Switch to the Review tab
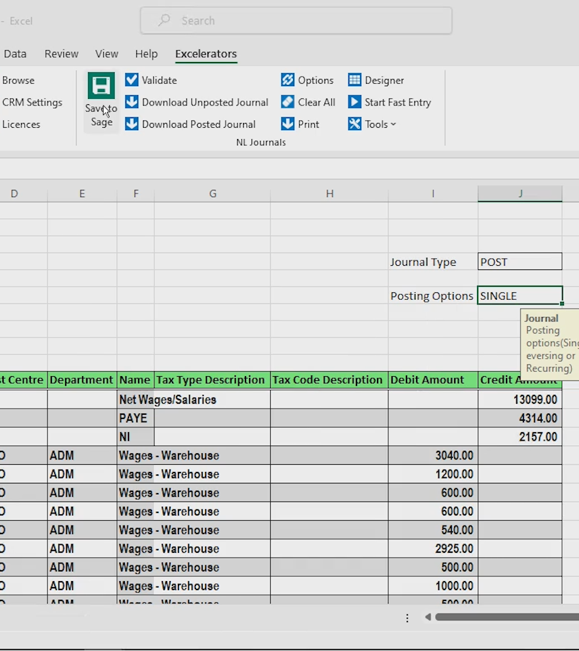Image resolution: width=579 pixels, height=651 pixels. [x=62, y=54]
